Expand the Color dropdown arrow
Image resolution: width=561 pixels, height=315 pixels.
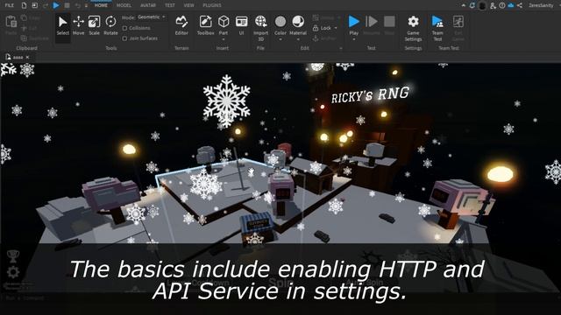click(280, 39)
